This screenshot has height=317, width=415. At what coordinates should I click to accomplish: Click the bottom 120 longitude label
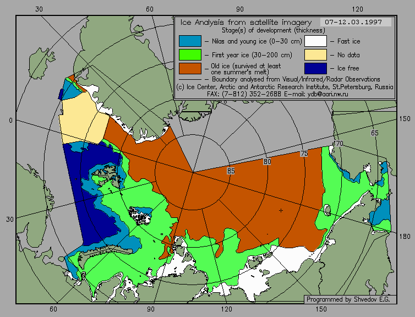(227, 309)
